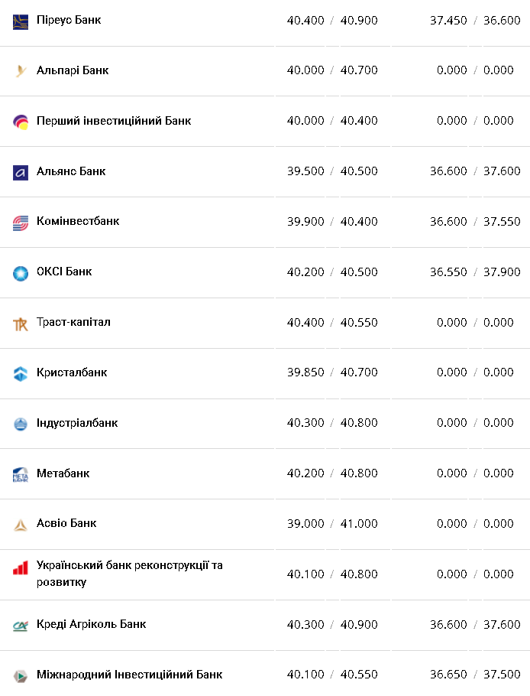Click the Перший інвестиційний Банк logo
This screenshot has height=696, width=530.
click(21, 122)
